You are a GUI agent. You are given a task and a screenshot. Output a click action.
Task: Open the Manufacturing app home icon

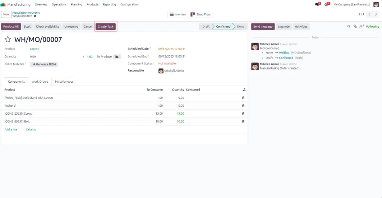pyautogui.click(x=3, y=4)
